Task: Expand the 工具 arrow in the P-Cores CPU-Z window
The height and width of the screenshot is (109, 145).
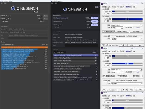Action: 127,90
